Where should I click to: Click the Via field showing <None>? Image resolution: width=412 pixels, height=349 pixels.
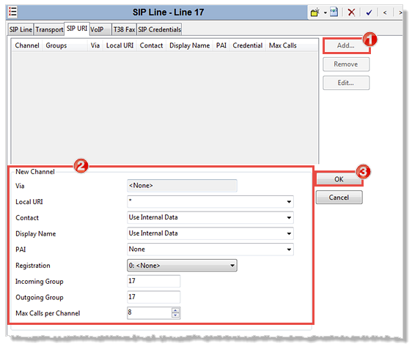pos(182,186)
